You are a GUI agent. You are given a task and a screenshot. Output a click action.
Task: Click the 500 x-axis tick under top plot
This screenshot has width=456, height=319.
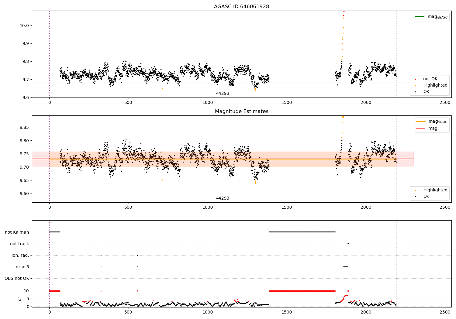(x=128, y=103)
